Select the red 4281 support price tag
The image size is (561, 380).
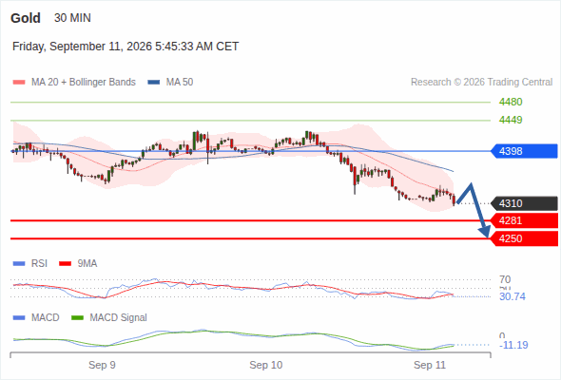tap(524, 220)
